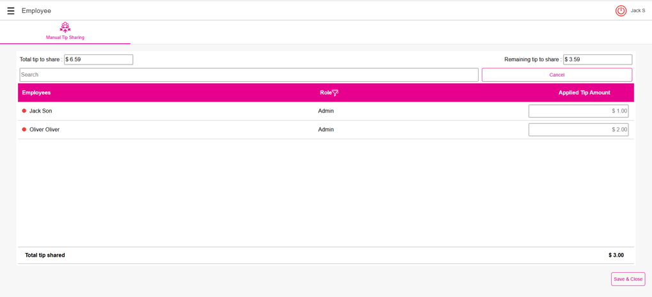Viewport: 652px width, 297px height.
Task: Click the red status dot beside Jack Son
Action: (24, 111)
